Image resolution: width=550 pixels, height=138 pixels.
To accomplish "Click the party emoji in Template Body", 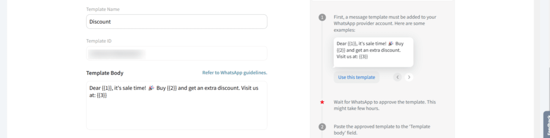I will [x=151, y=88].
